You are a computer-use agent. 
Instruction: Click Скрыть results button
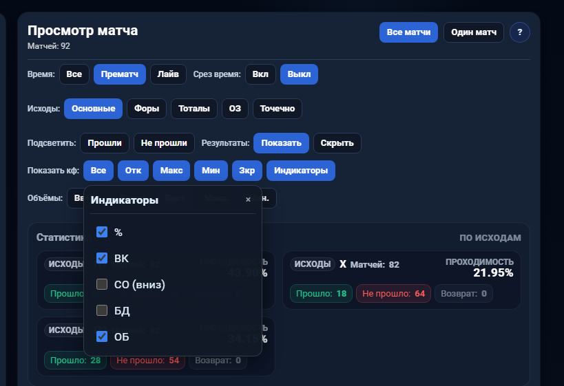tap(337, 143)
